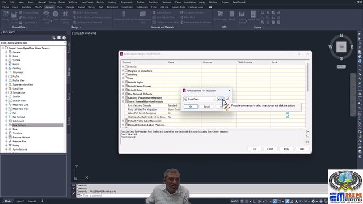Expand Alignment node in Toolspace tree
363x204 pixels.
point(6,72)
